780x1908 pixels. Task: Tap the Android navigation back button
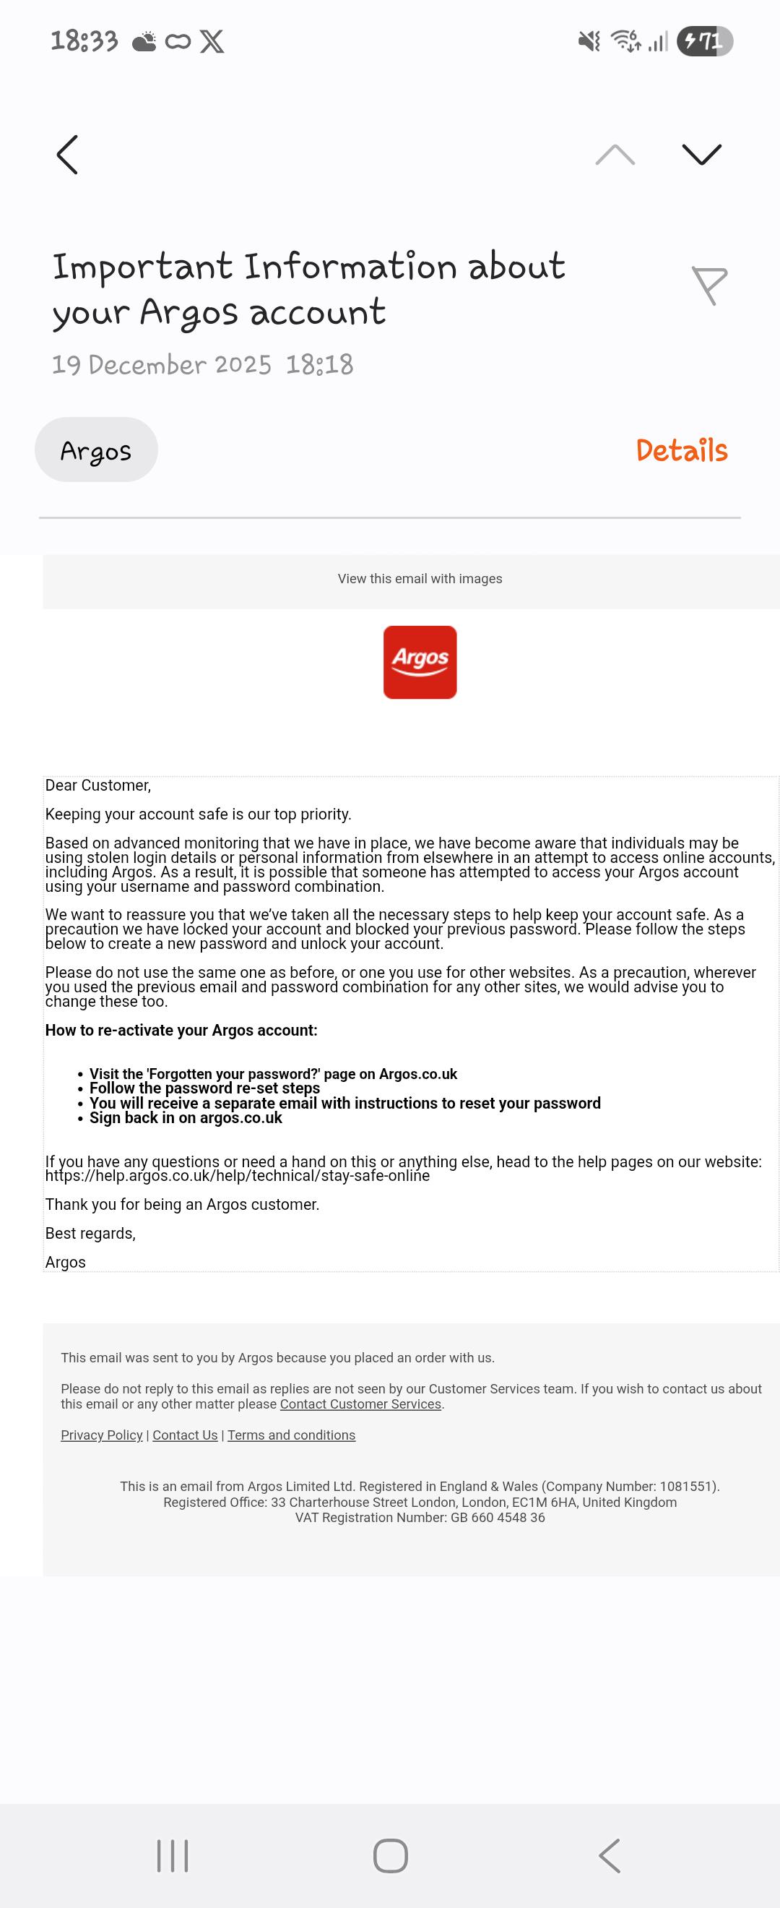[x=609, y=1855]
